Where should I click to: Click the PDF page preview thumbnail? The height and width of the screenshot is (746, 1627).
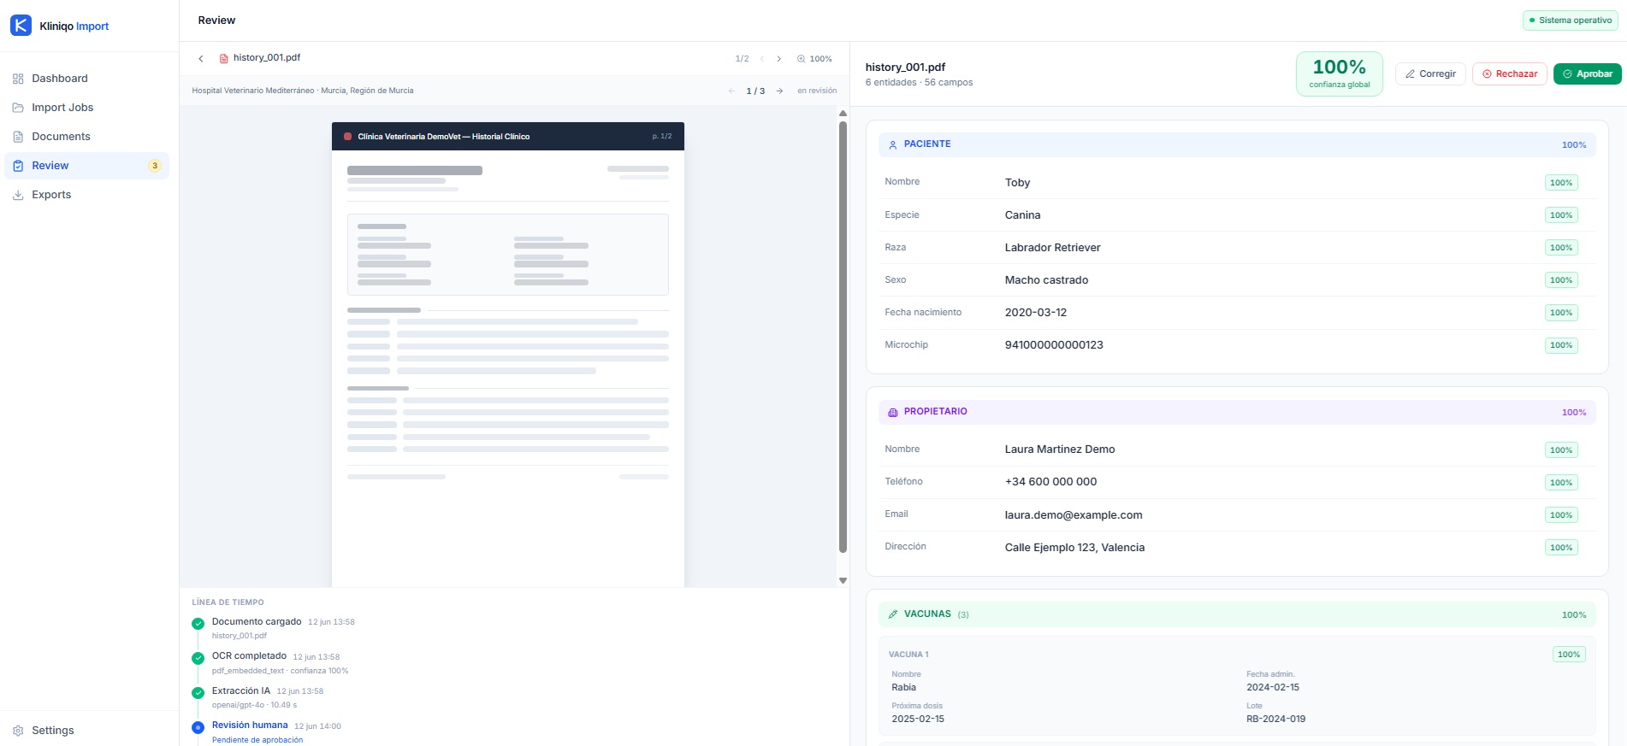tap(508, 354)
